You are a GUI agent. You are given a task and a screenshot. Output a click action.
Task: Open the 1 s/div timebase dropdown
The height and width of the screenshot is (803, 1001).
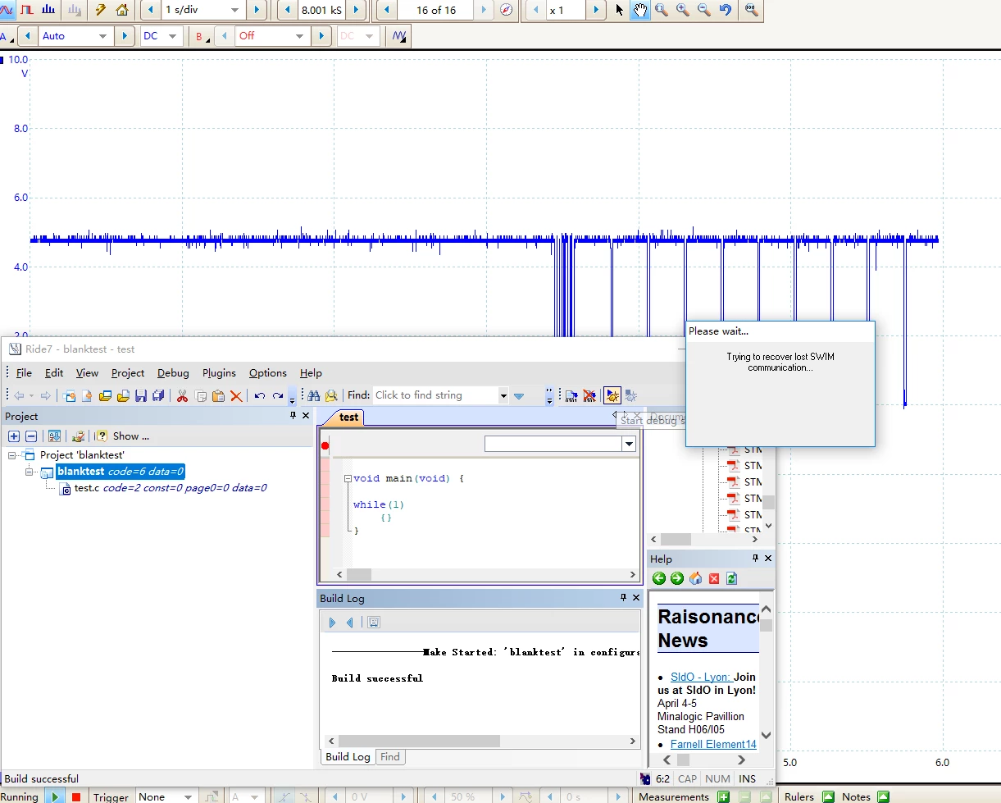[234, 10]
